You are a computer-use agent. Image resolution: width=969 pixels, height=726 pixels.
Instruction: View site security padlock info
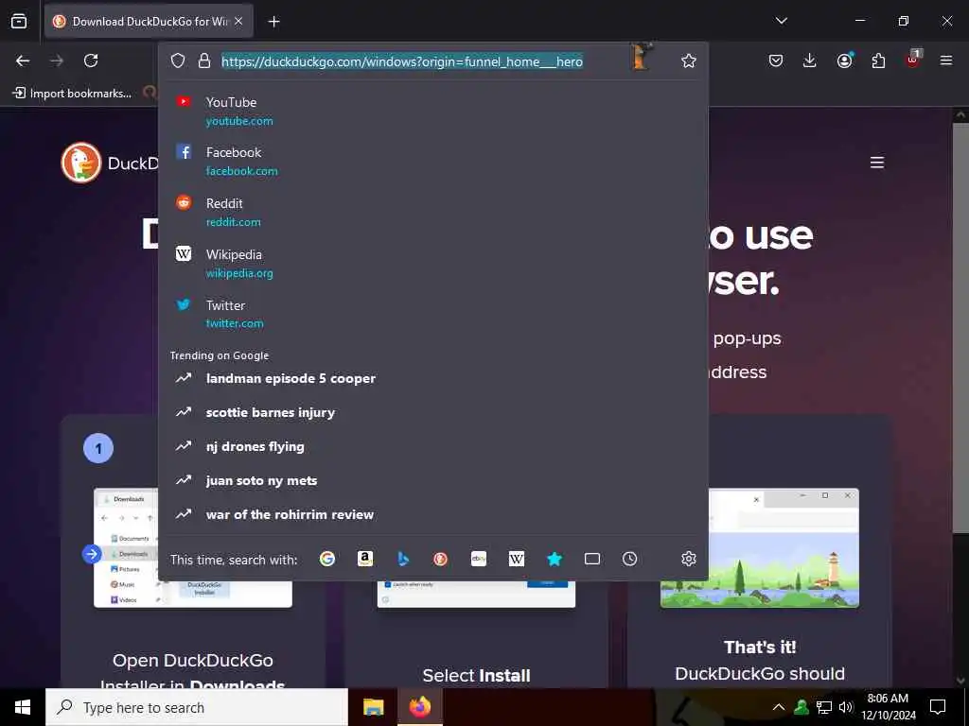point(204,60)
